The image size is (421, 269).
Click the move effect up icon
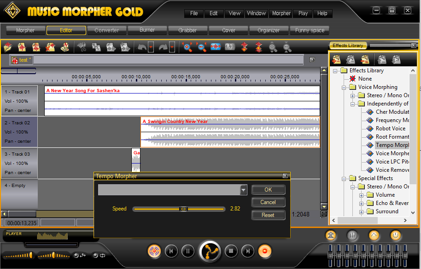tap(382, 59)
